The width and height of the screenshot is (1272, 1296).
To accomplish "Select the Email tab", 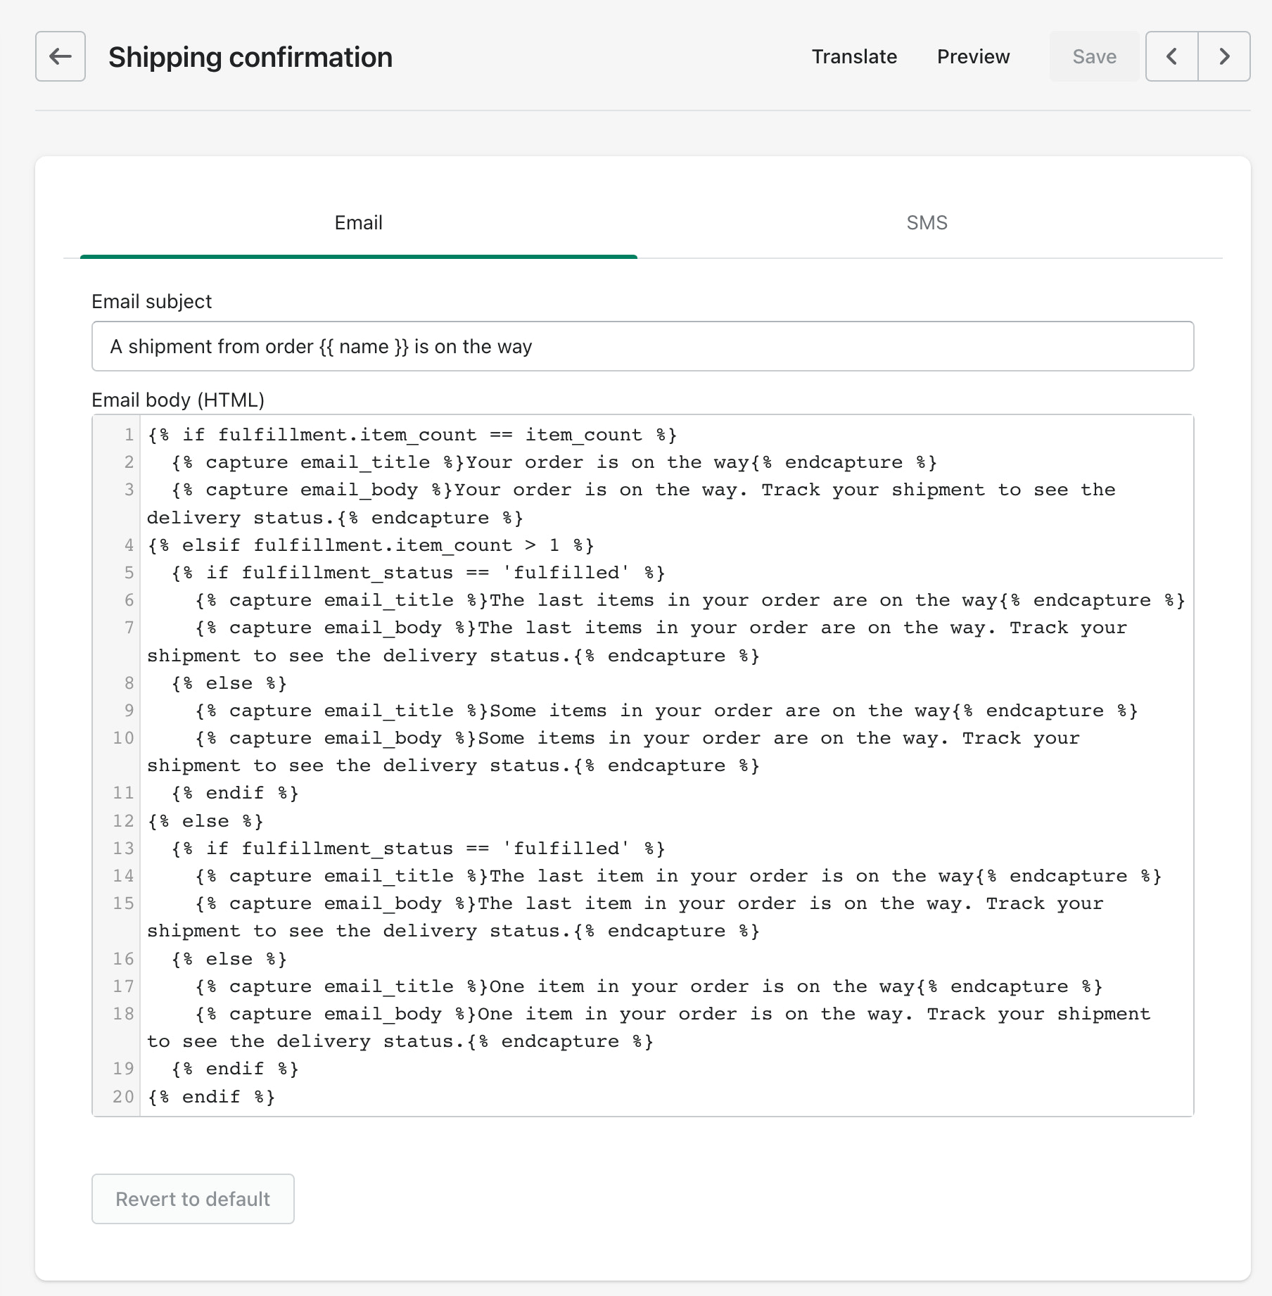I will 359,222.
